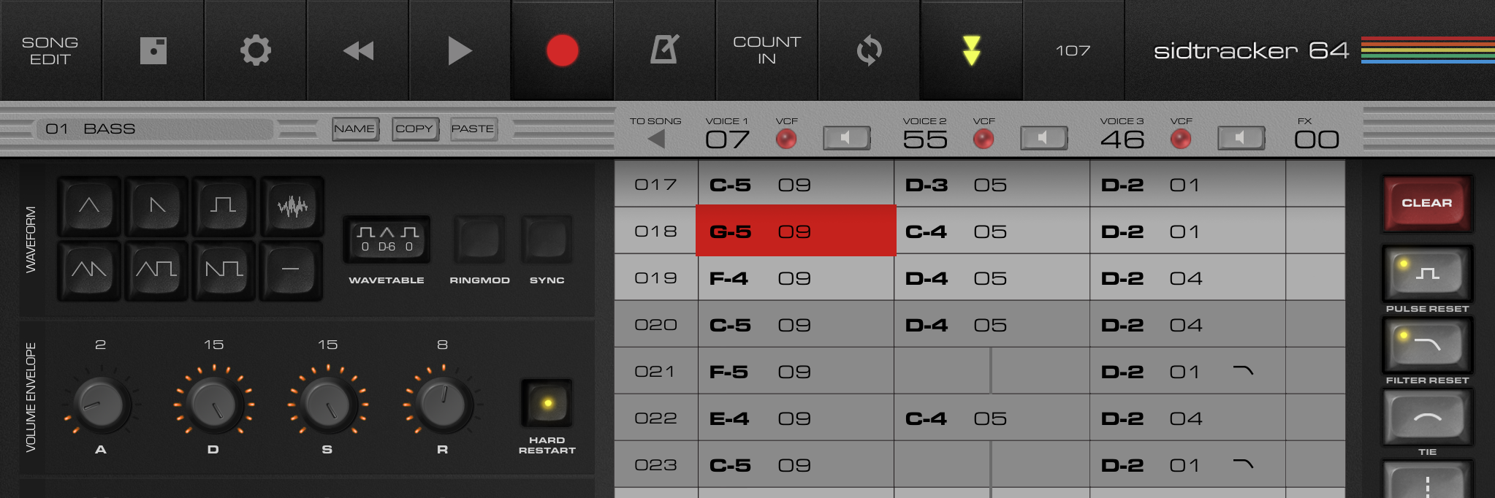Toggle Voice 2 VCF filter LED
Viewport: 1495px width, 498px height.
pos(984,139)
